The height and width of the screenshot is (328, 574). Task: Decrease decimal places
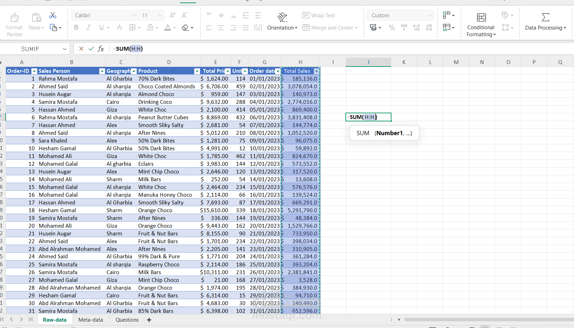point(429,27)
